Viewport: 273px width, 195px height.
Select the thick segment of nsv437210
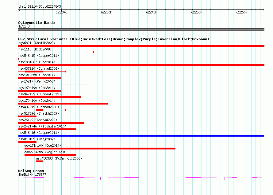[34, 72]
